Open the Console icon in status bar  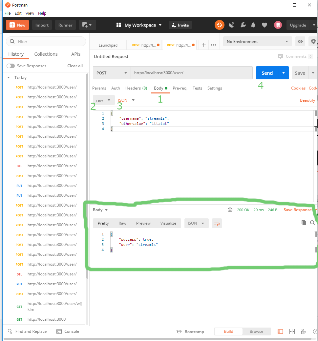tap(59, 331)
